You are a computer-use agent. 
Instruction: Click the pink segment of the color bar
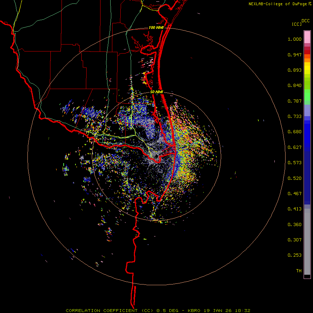point(307,37)
